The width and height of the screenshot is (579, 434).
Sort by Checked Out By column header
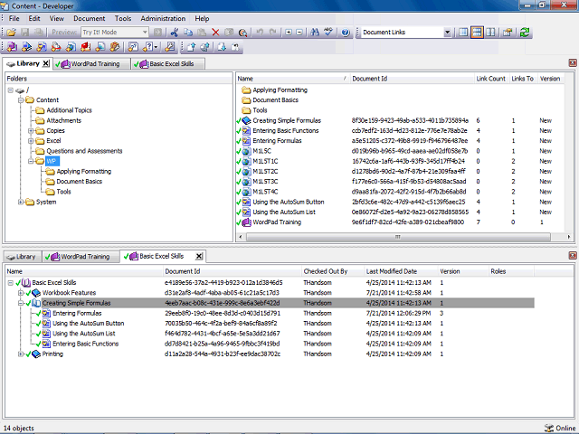pyautogui.click(x=333, y=271)
